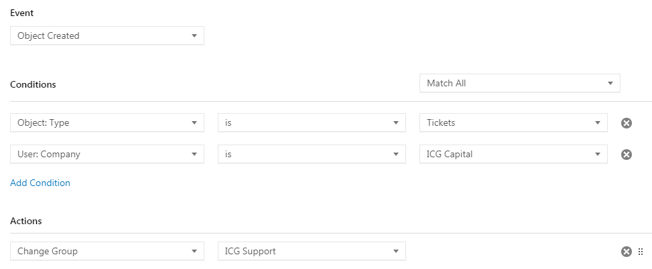This screenshot has width=652, height=269.
Task: Click the caret on the Match All dropdown
Action: click(x=610, y=83)
